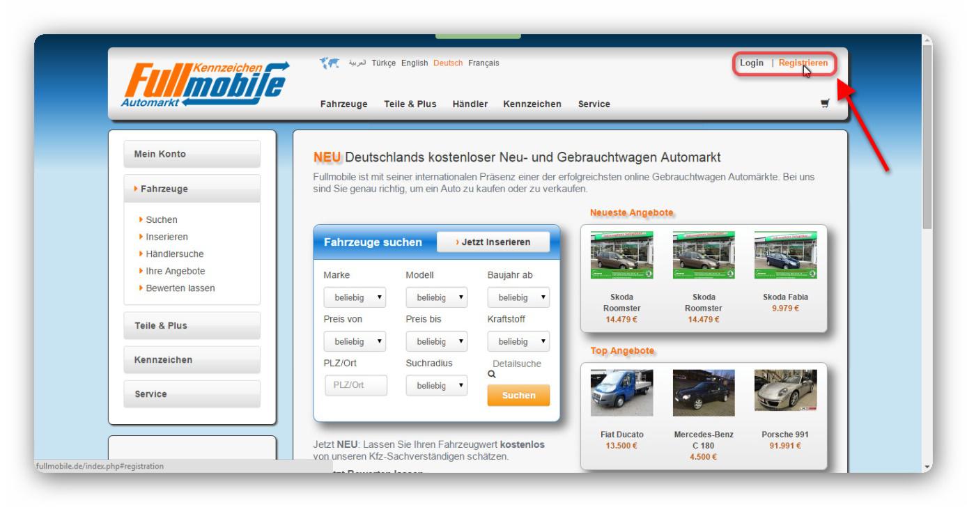Click the Detailsuche link
Image resolution: width=967 pixels, height=507 pixels.
coord(516,364)
